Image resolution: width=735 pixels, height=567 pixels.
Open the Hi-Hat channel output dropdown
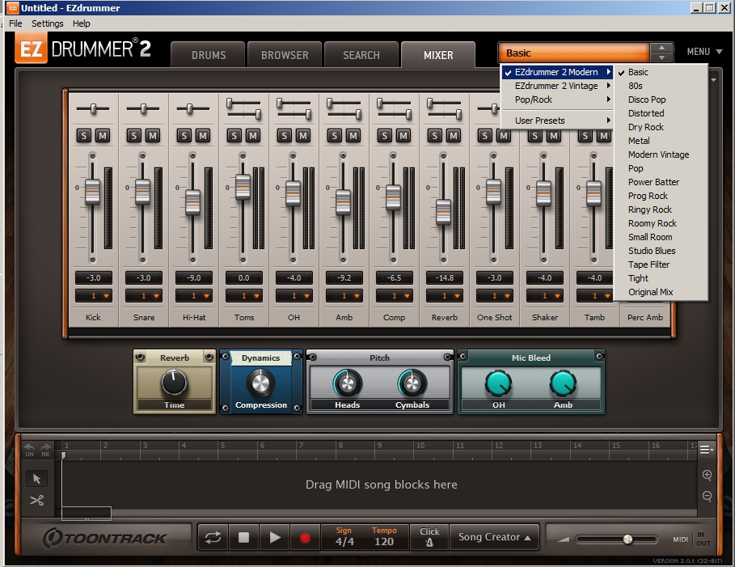tap(193, 296)
